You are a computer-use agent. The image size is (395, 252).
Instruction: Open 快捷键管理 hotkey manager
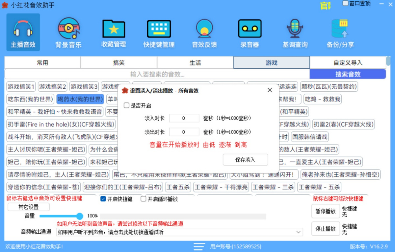point(159,32)
